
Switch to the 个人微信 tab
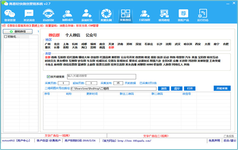73,35
